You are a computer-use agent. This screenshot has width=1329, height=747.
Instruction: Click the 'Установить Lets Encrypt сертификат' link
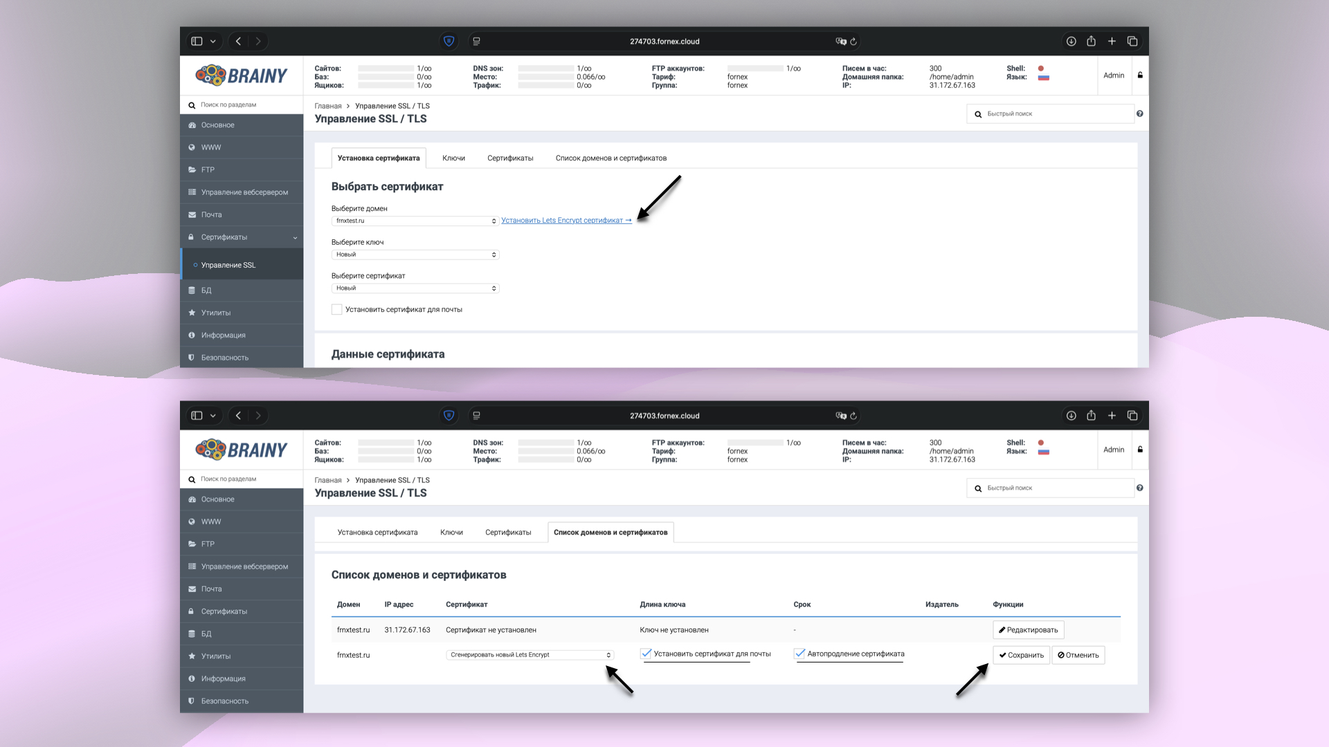click(x=566, y=221)
